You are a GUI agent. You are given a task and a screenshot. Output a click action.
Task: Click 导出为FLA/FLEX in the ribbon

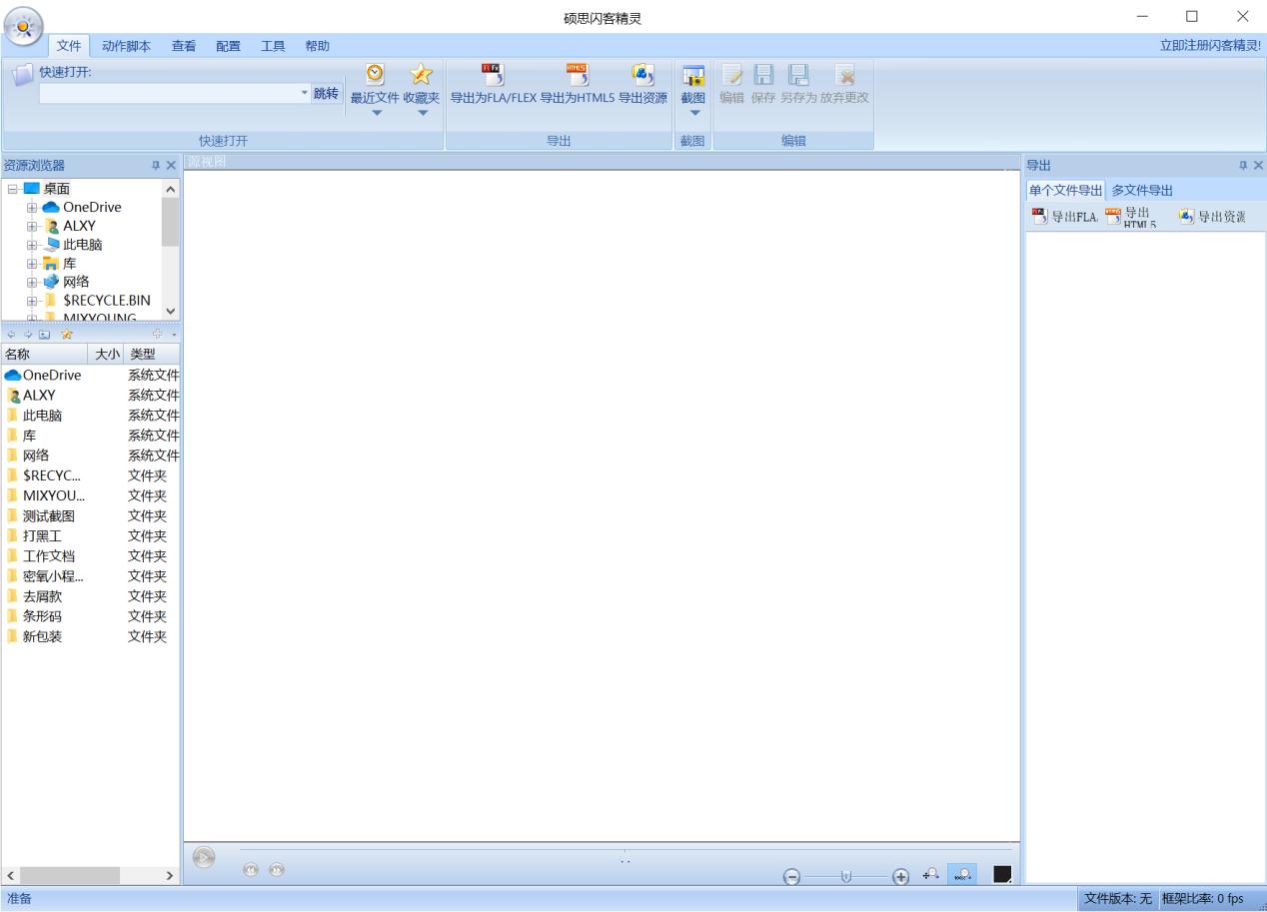coord(494,85)
